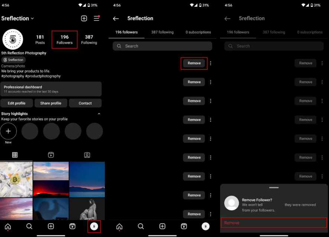This screenshot has height=237, width=329.
Task: Tap the Home icon in profile screen navbar
Action: click(8, 226)
